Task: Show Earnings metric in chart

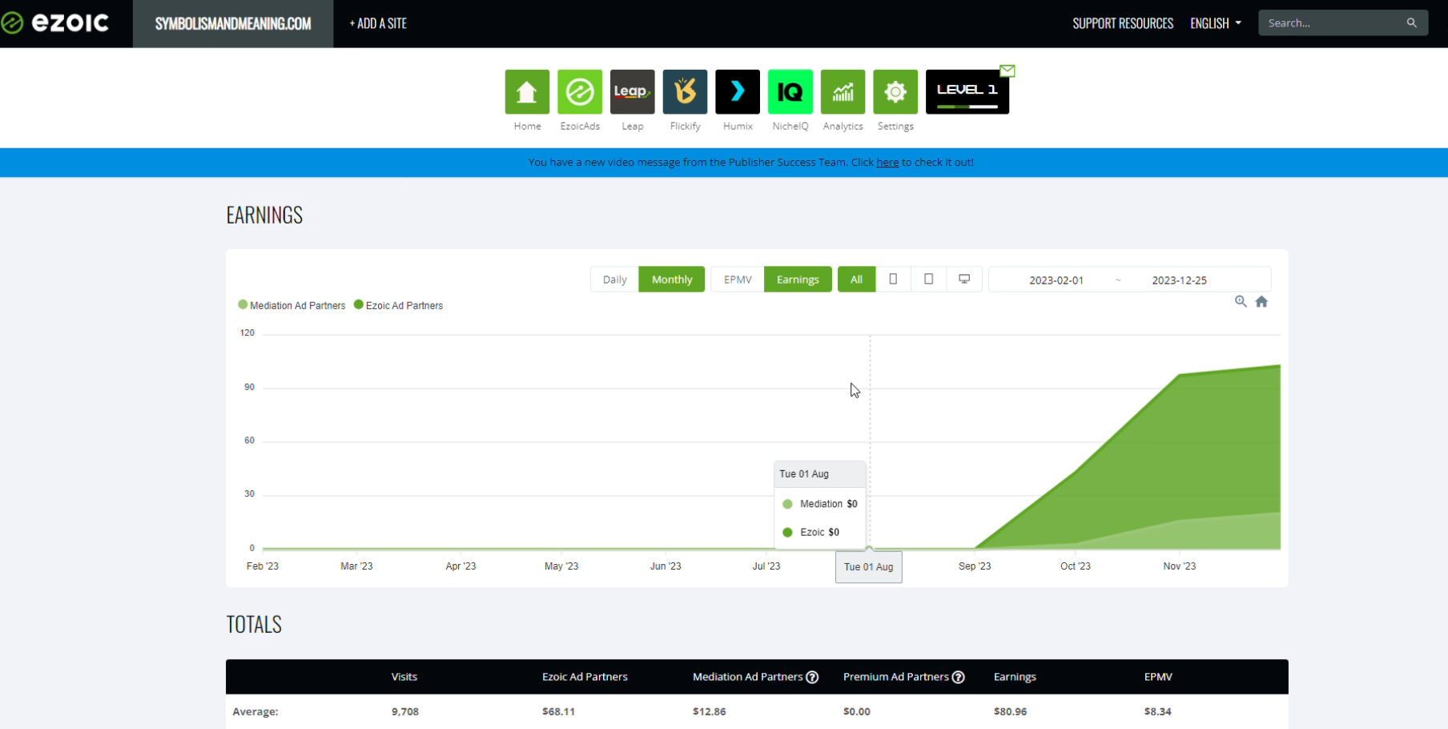Action: point(798,280)
